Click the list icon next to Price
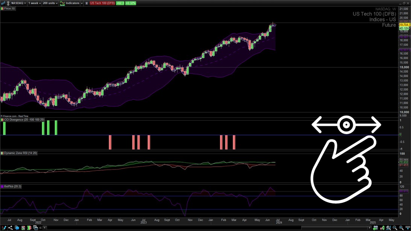Image resolution: width=411 pixels, height=231 pixels. click(14, 9)
